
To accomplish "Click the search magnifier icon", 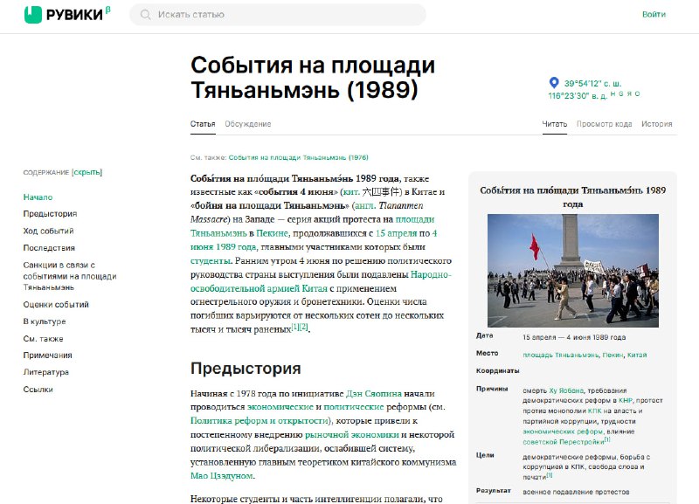I will pos(145,15).
